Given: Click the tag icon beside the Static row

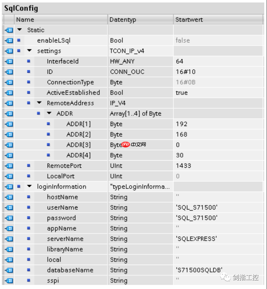Looking at the screenshot, I should 9,30.
